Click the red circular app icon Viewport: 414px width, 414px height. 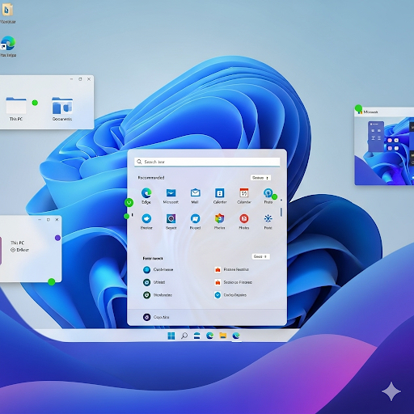pyautogui.click(x=244, y=218)
